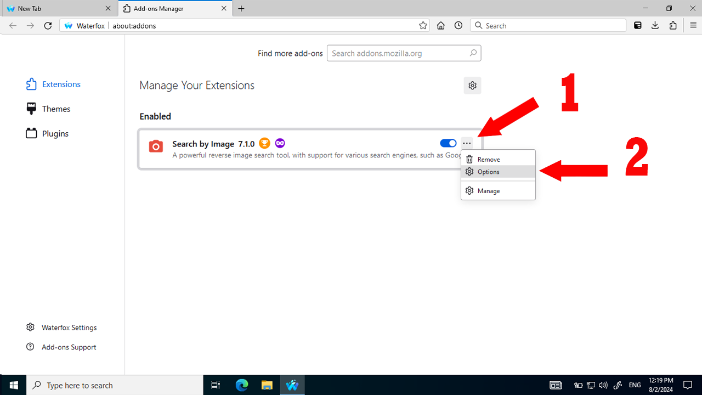Click the battery power tray icon
702x395 pixels.
tap(578, 385)
